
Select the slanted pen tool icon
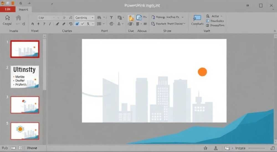click(57, 24)
